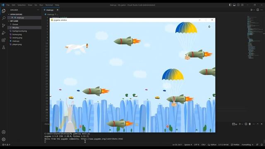The width and height of the screenshot is (265, 149).
Task: Open customize layout button
Action: pyautogui.click(x=242, y=5)
